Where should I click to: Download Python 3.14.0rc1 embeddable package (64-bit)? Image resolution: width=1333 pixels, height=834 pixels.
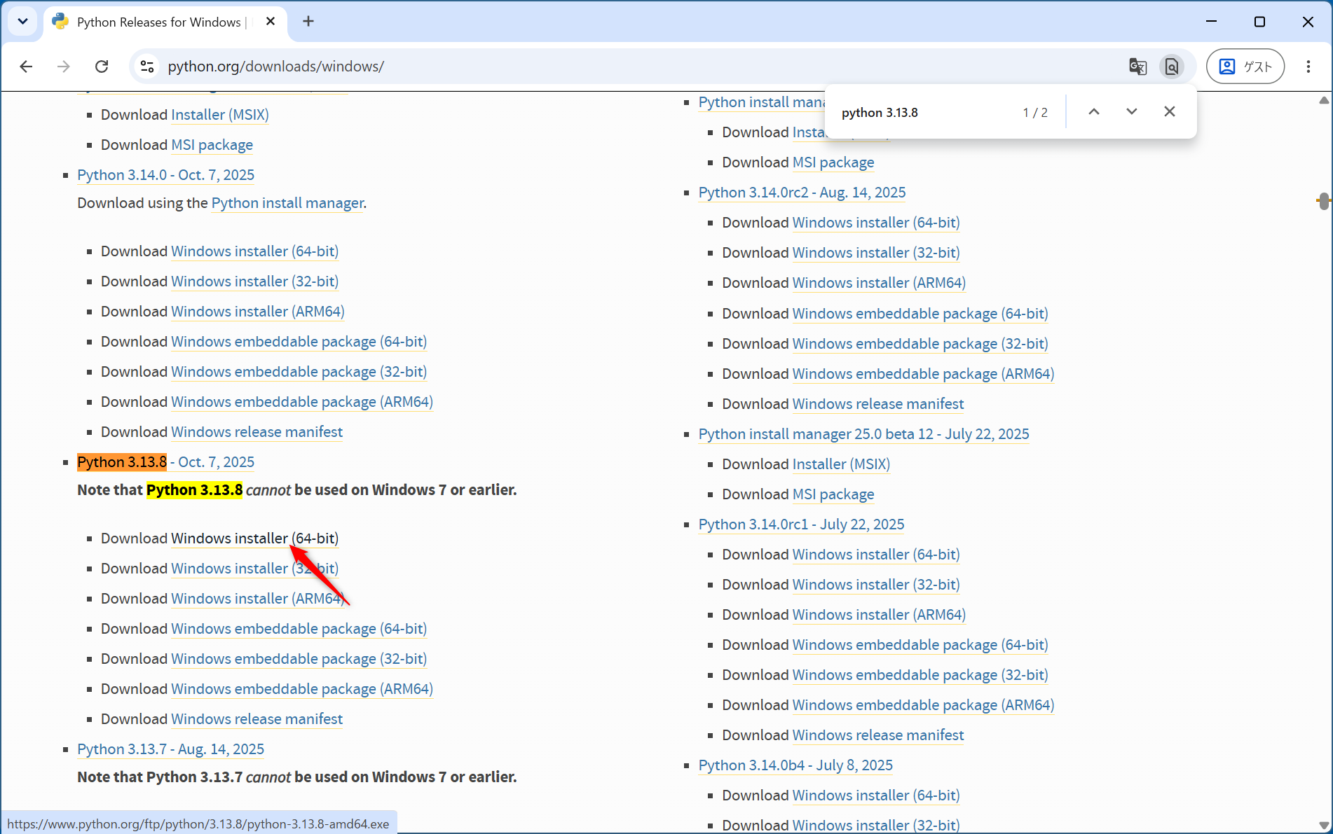920,645
